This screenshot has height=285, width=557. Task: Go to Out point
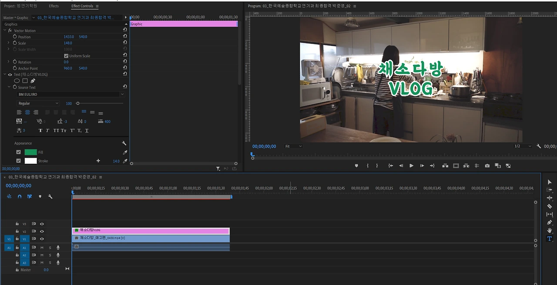click(432, 166)
